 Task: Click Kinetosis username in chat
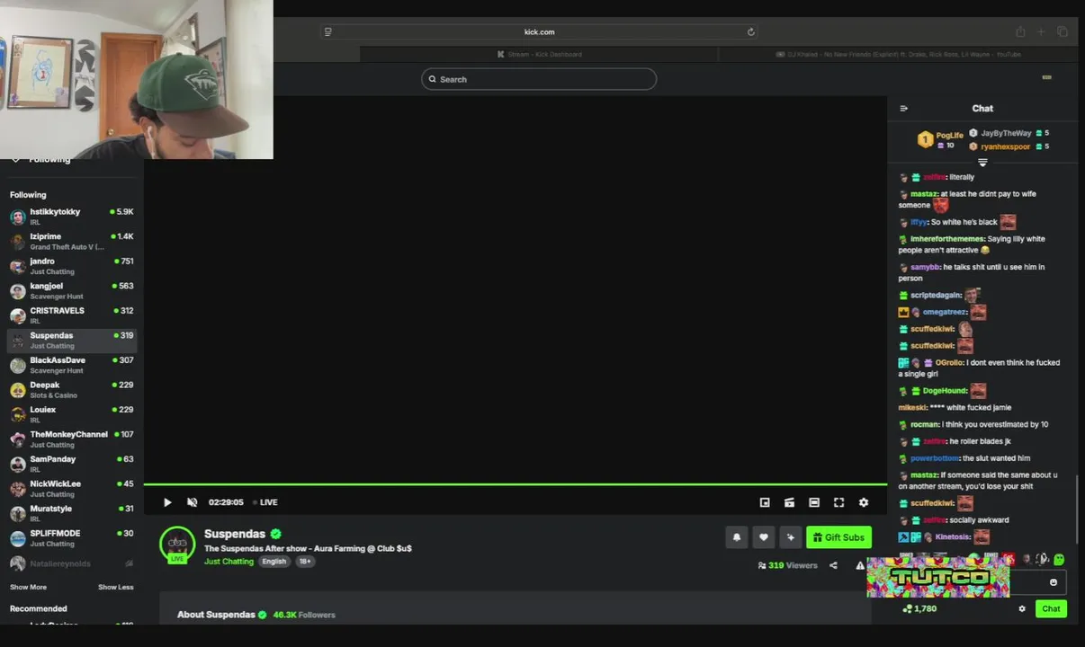coord(952,537)
